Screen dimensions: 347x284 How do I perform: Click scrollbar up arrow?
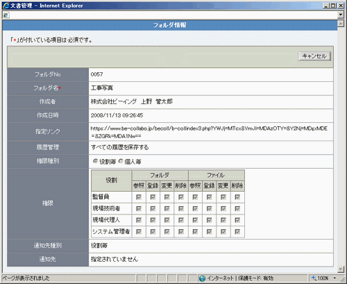tap(341, 24)
